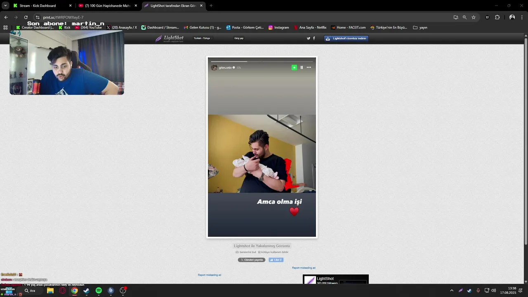
Task: Open the Creator Dashboard bookmark
Action: 35,28
